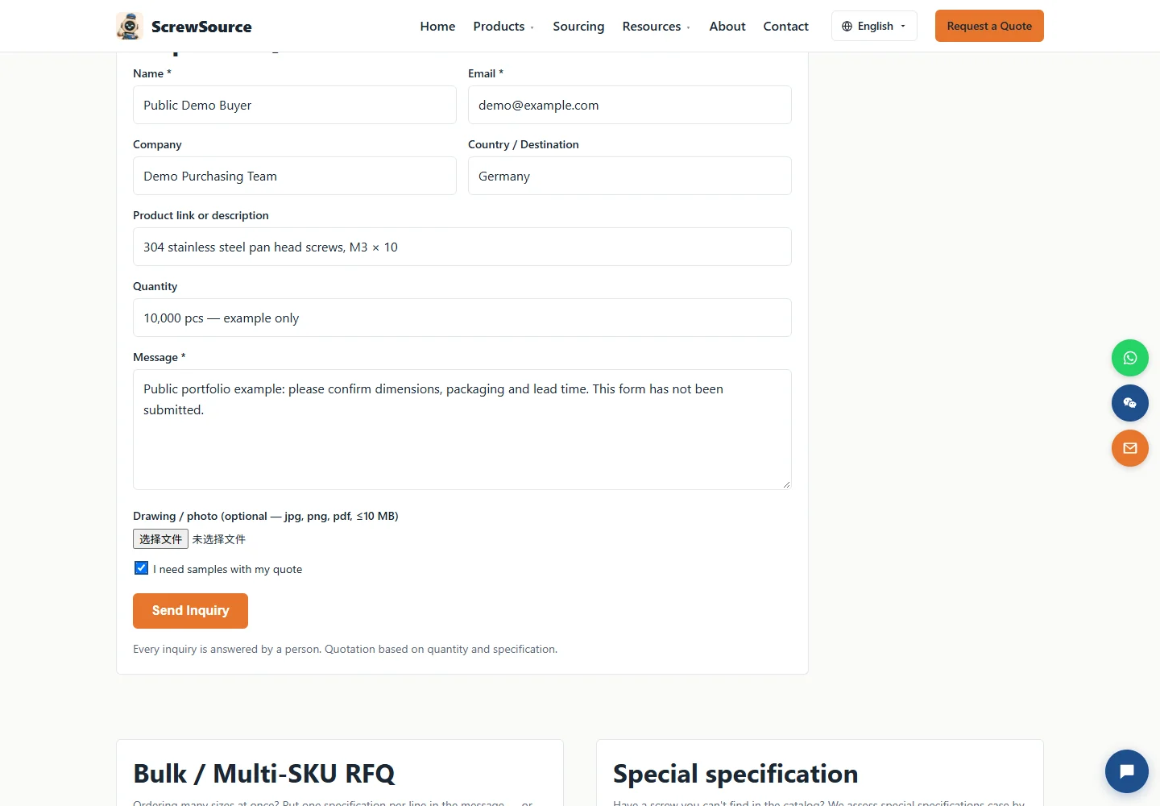The width and height of the screenshot is (1160, 806).
Task: Click into the Email input field
Action: 630,105
